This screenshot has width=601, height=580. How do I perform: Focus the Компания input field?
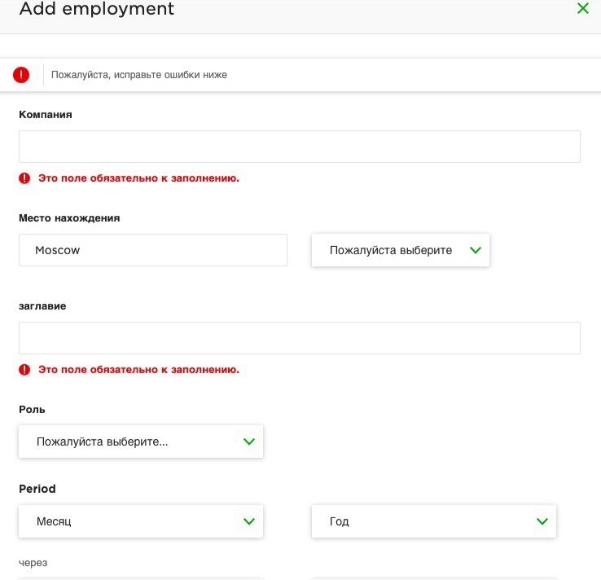[x=300, y=147]
